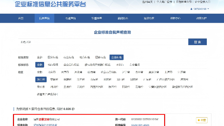Filter region by 浙江省

41,79
